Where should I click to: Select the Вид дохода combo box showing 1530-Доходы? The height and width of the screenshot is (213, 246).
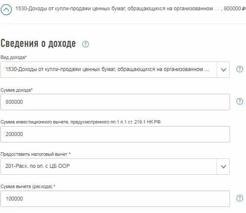click(x=115, y=70)
